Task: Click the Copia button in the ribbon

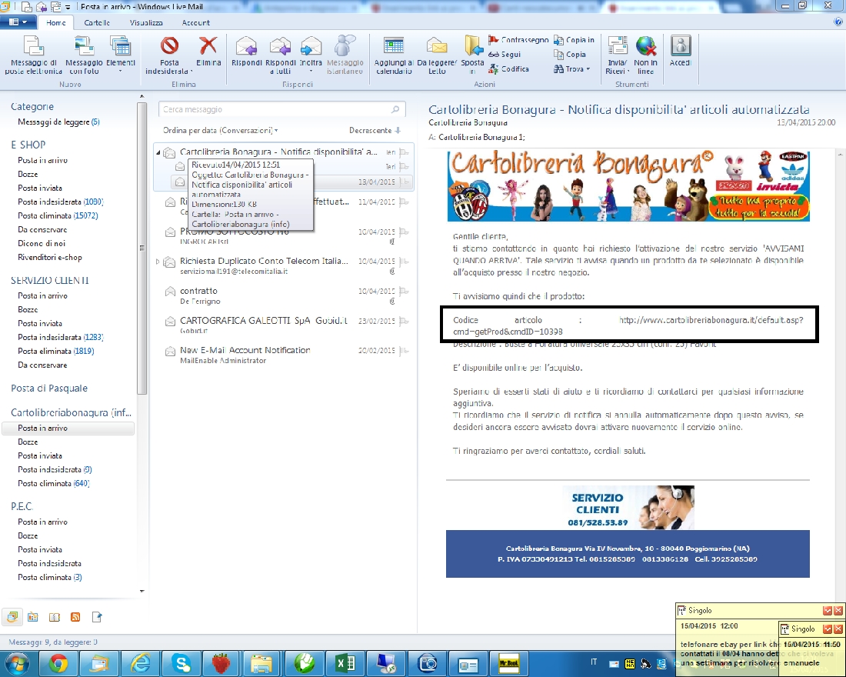Action: pos(570,55)
